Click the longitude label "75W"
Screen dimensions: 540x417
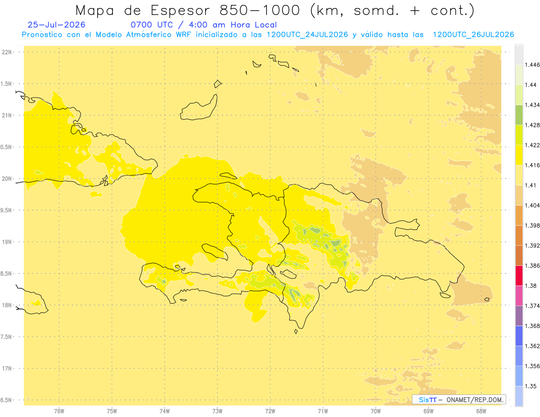[x=112, y=412]
